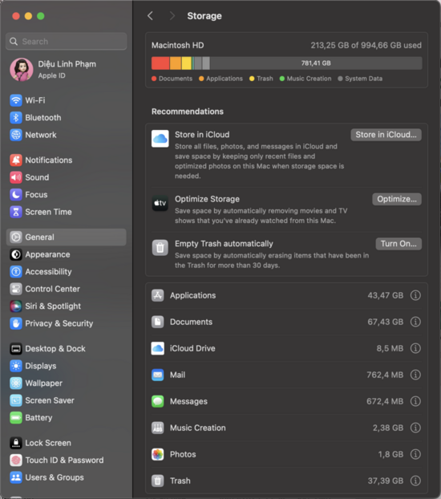Show info for Applications storage
Image resolution: width=441 pixels, height=499 pixels.
[x=415, y=295]
